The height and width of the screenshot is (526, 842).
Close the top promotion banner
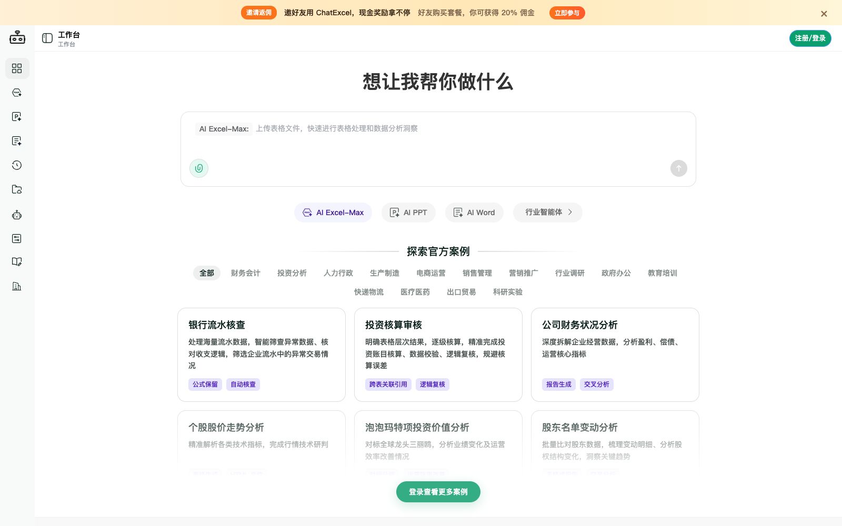click(x=824, y=14)
